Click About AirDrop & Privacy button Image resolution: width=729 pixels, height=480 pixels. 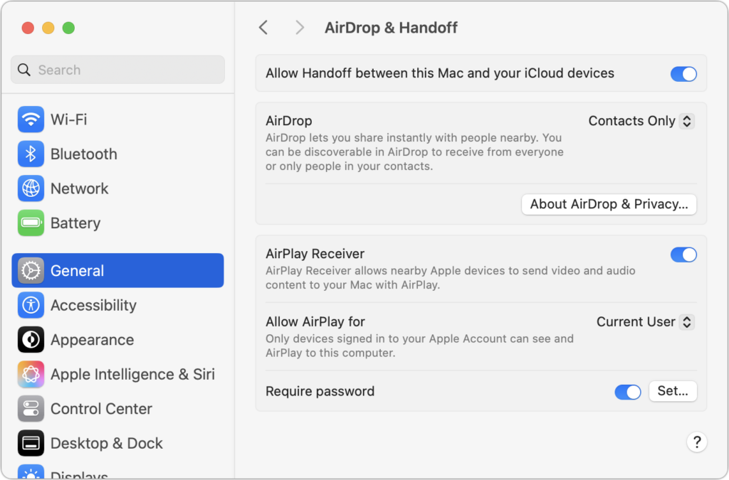[x=609, y=204]
